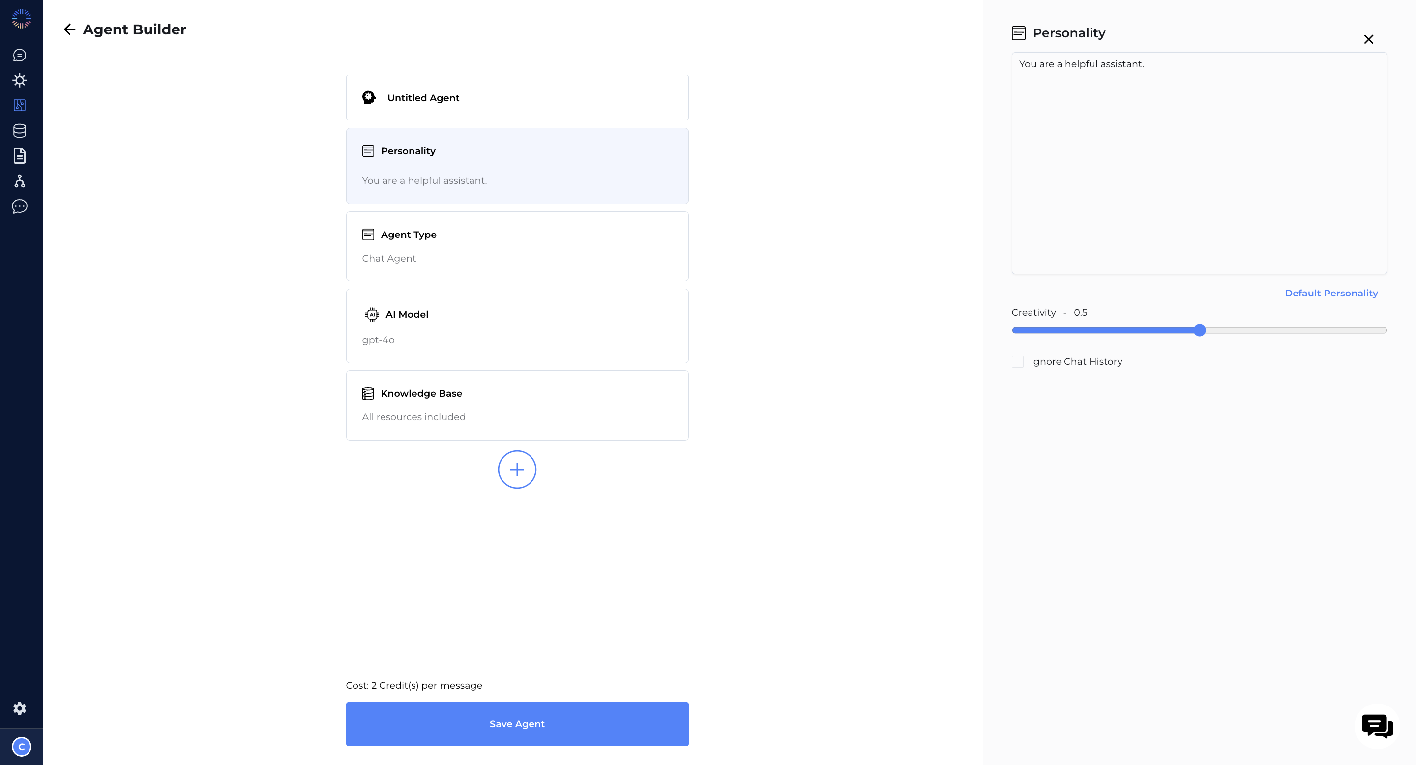The height and width of the screenshot is (765, 1416).
Task: Click the Knowledge Base section icon
Action: point(367,393)
